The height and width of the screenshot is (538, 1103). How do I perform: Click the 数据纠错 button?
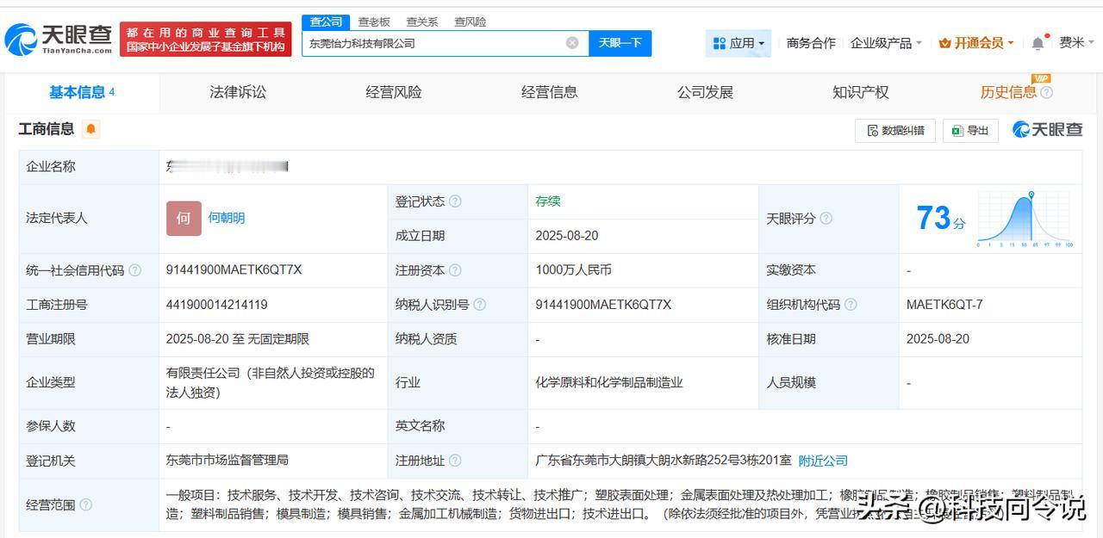click(895, 130)
